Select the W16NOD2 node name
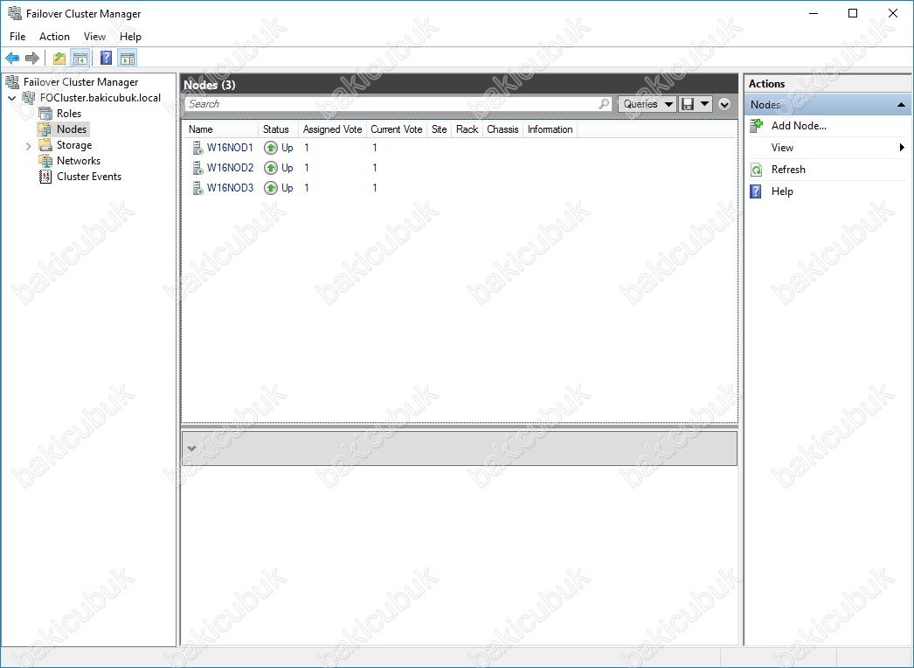Viewport: 914px width, 668px height. 231,168
